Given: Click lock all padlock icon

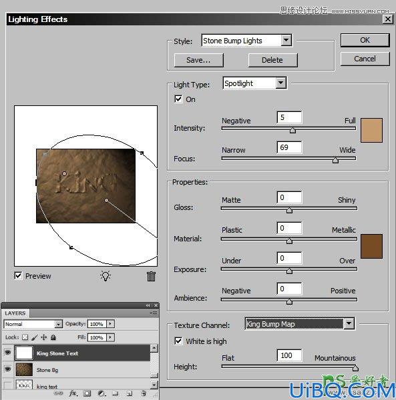Looking at the screenshot, I should coord(53,337).
